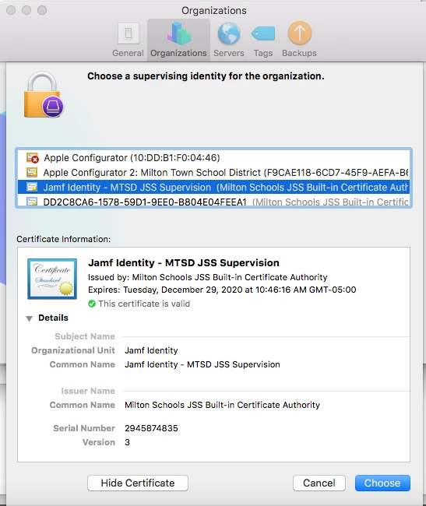This screenshot has width=426, height=506.
Task: Switch to the Tags tab label
Action: [x=263, y=53]
